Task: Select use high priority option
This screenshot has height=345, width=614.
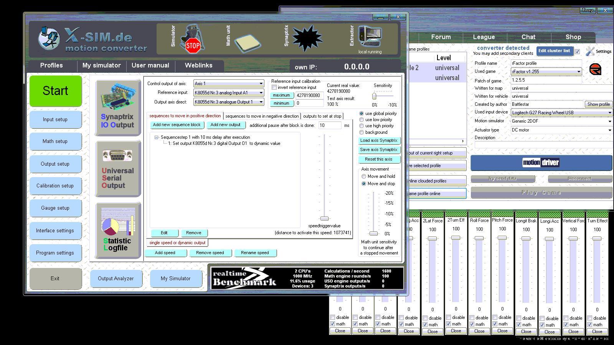Action: click(361, 126)
